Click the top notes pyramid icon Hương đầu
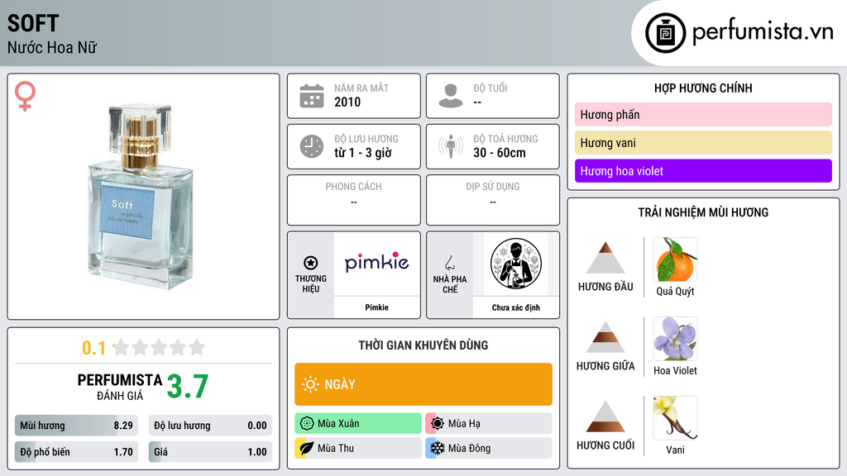The height and width of the screenshot is (476, 847). pos(605,258)
